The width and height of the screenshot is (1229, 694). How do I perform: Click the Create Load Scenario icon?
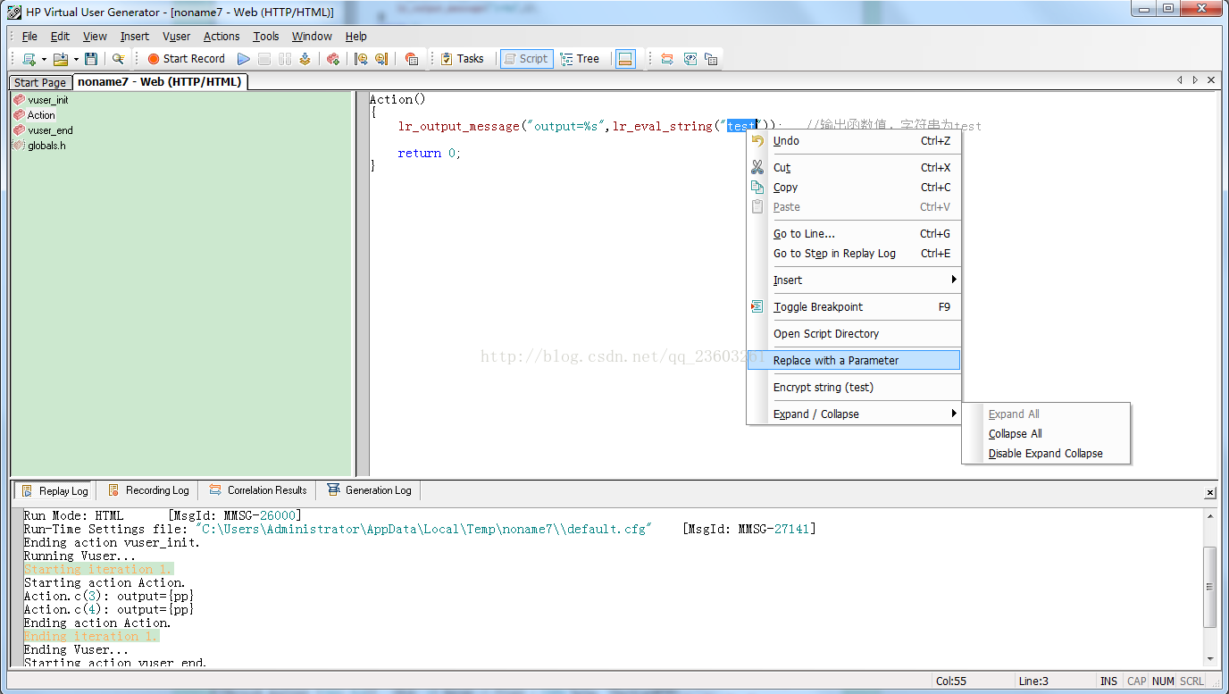click(x=412, y=59)
